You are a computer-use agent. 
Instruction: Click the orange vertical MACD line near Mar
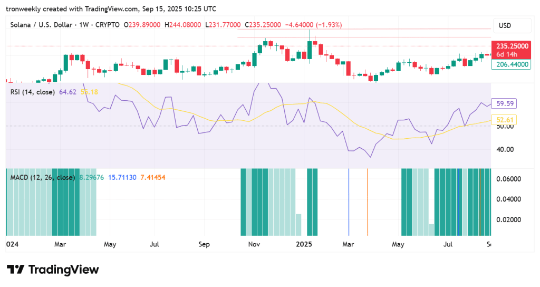[368, 202]
